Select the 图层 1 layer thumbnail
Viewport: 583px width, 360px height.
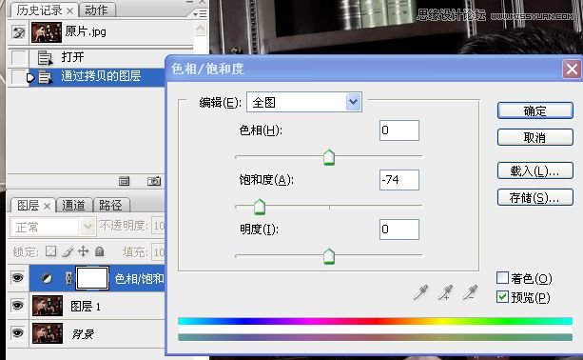[x=48, y=306]
